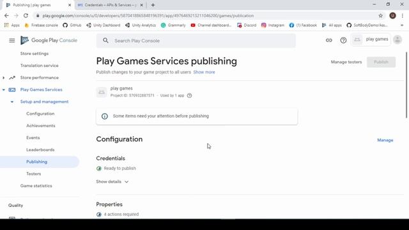Open the Apps bookmark shortcut

coord(12,25)
